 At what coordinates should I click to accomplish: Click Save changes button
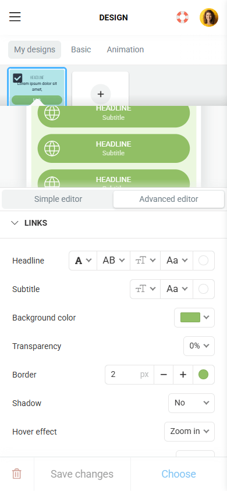pyautogui.click(x=82, y=474)
